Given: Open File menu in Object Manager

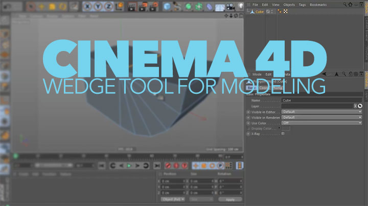Looking at the screenshot, I should click(x=255, y=5).
